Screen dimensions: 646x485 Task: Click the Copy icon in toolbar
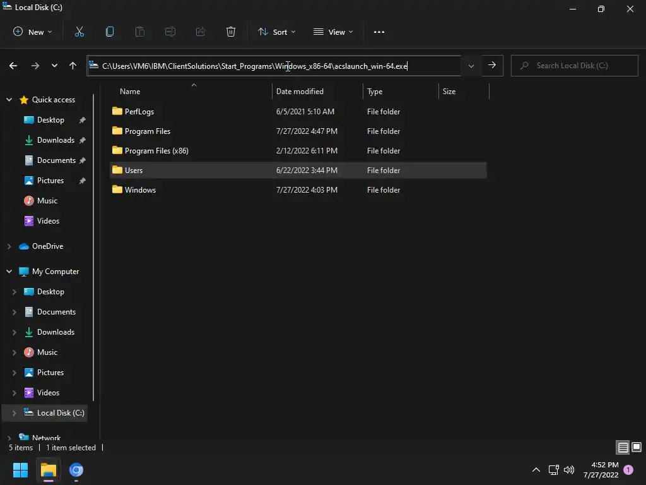click(x=110, y=32)
